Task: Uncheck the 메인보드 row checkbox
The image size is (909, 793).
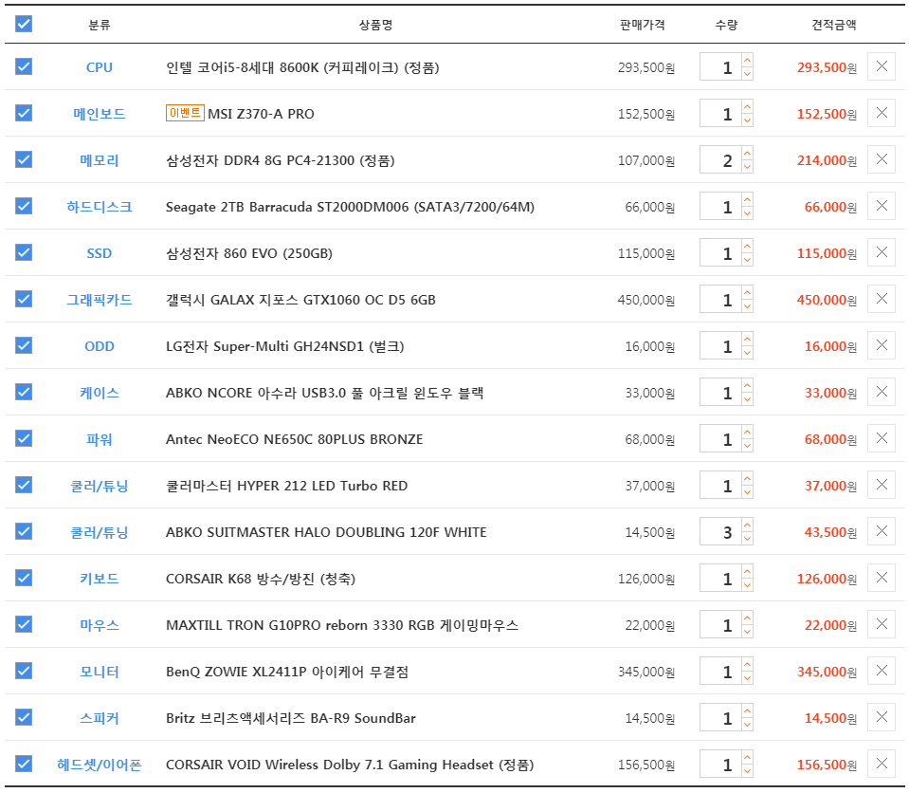Action: (x=24, y=113)
